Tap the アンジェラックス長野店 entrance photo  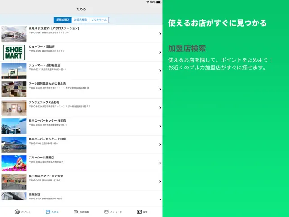tap(14, 108)
